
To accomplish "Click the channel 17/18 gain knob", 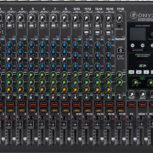I will [119, 18].
